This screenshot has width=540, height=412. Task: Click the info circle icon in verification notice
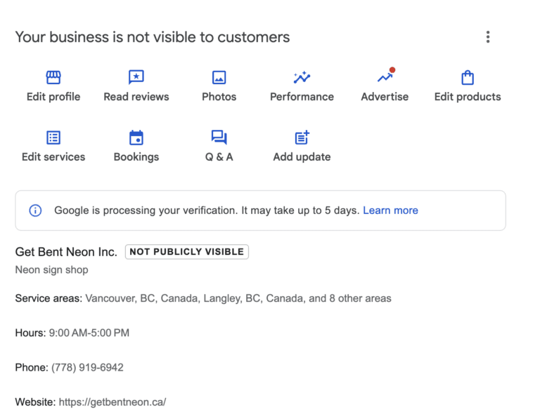point(35,211)
